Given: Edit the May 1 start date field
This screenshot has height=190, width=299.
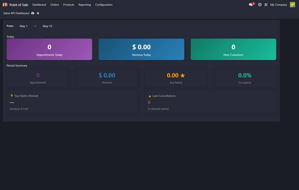Looking at the screenshot, I should [x=24, y=26].
